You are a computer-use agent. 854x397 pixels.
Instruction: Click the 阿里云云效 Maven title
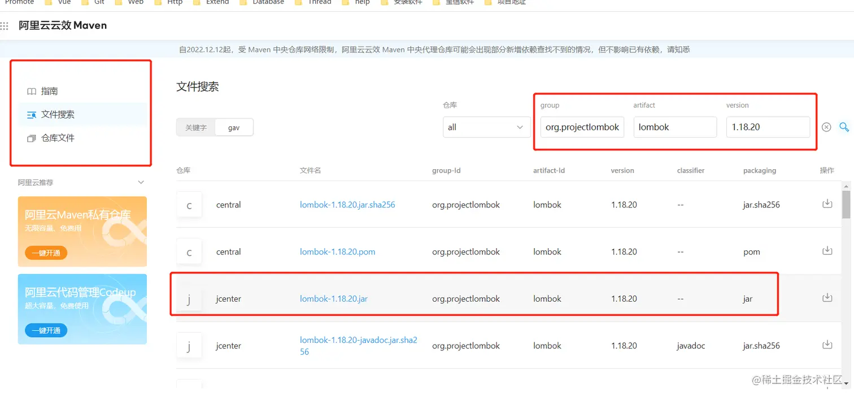coord(63,25)
